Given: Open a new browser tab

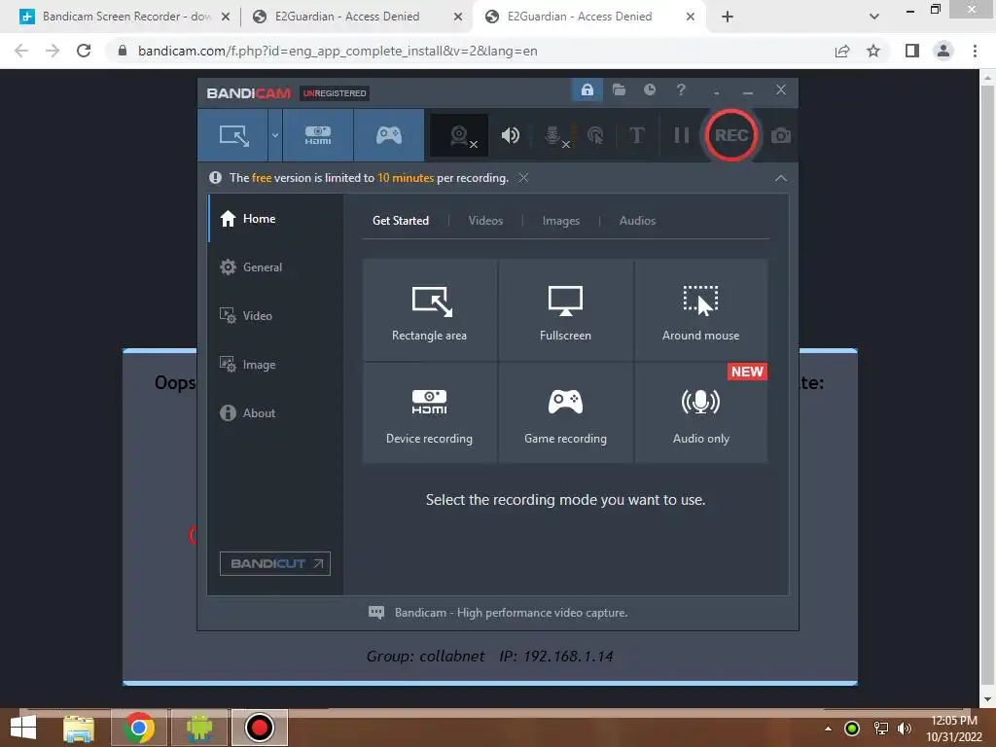Looking at the screenshot, I should pos(728,17).
